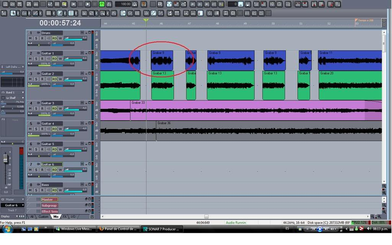Toggle input echo on Guitar 3
The width and height of the screenshot is (392, 245).
coord(48,108)
